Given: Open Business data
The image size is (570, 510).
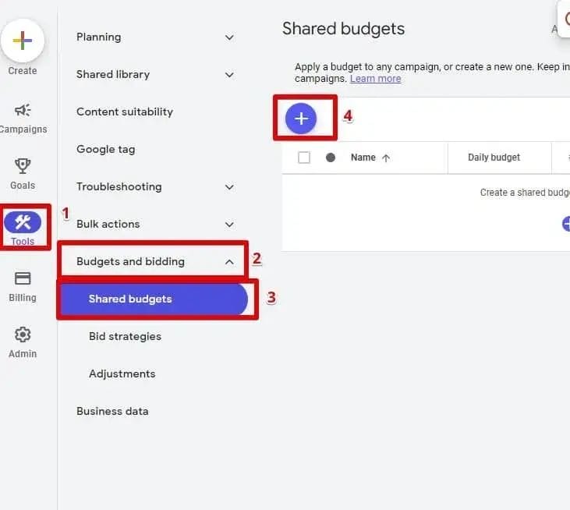Looking at the screenshot, I should (112, 412).
